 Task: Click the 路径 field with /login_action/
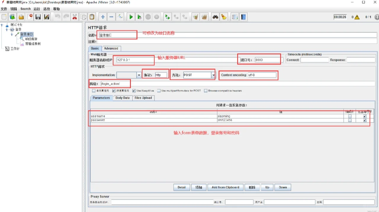click(238, 84)
